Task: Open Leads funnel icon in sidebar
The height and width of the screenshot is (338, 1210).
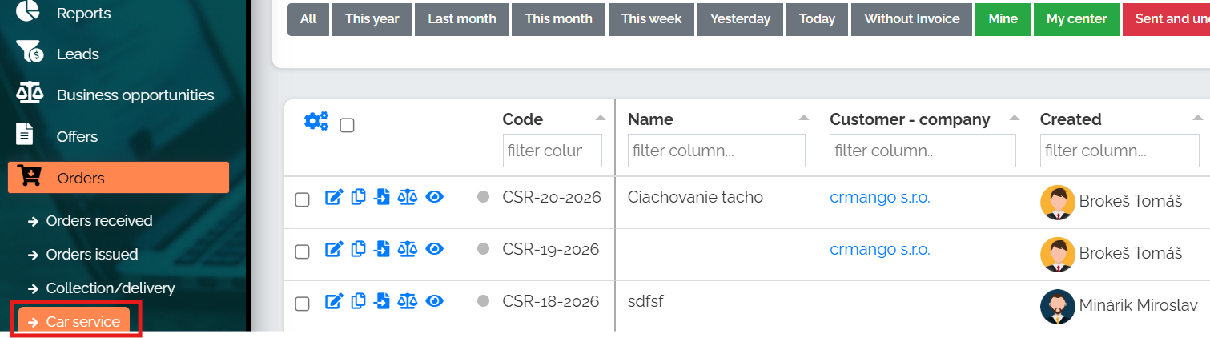Action: 30,54
